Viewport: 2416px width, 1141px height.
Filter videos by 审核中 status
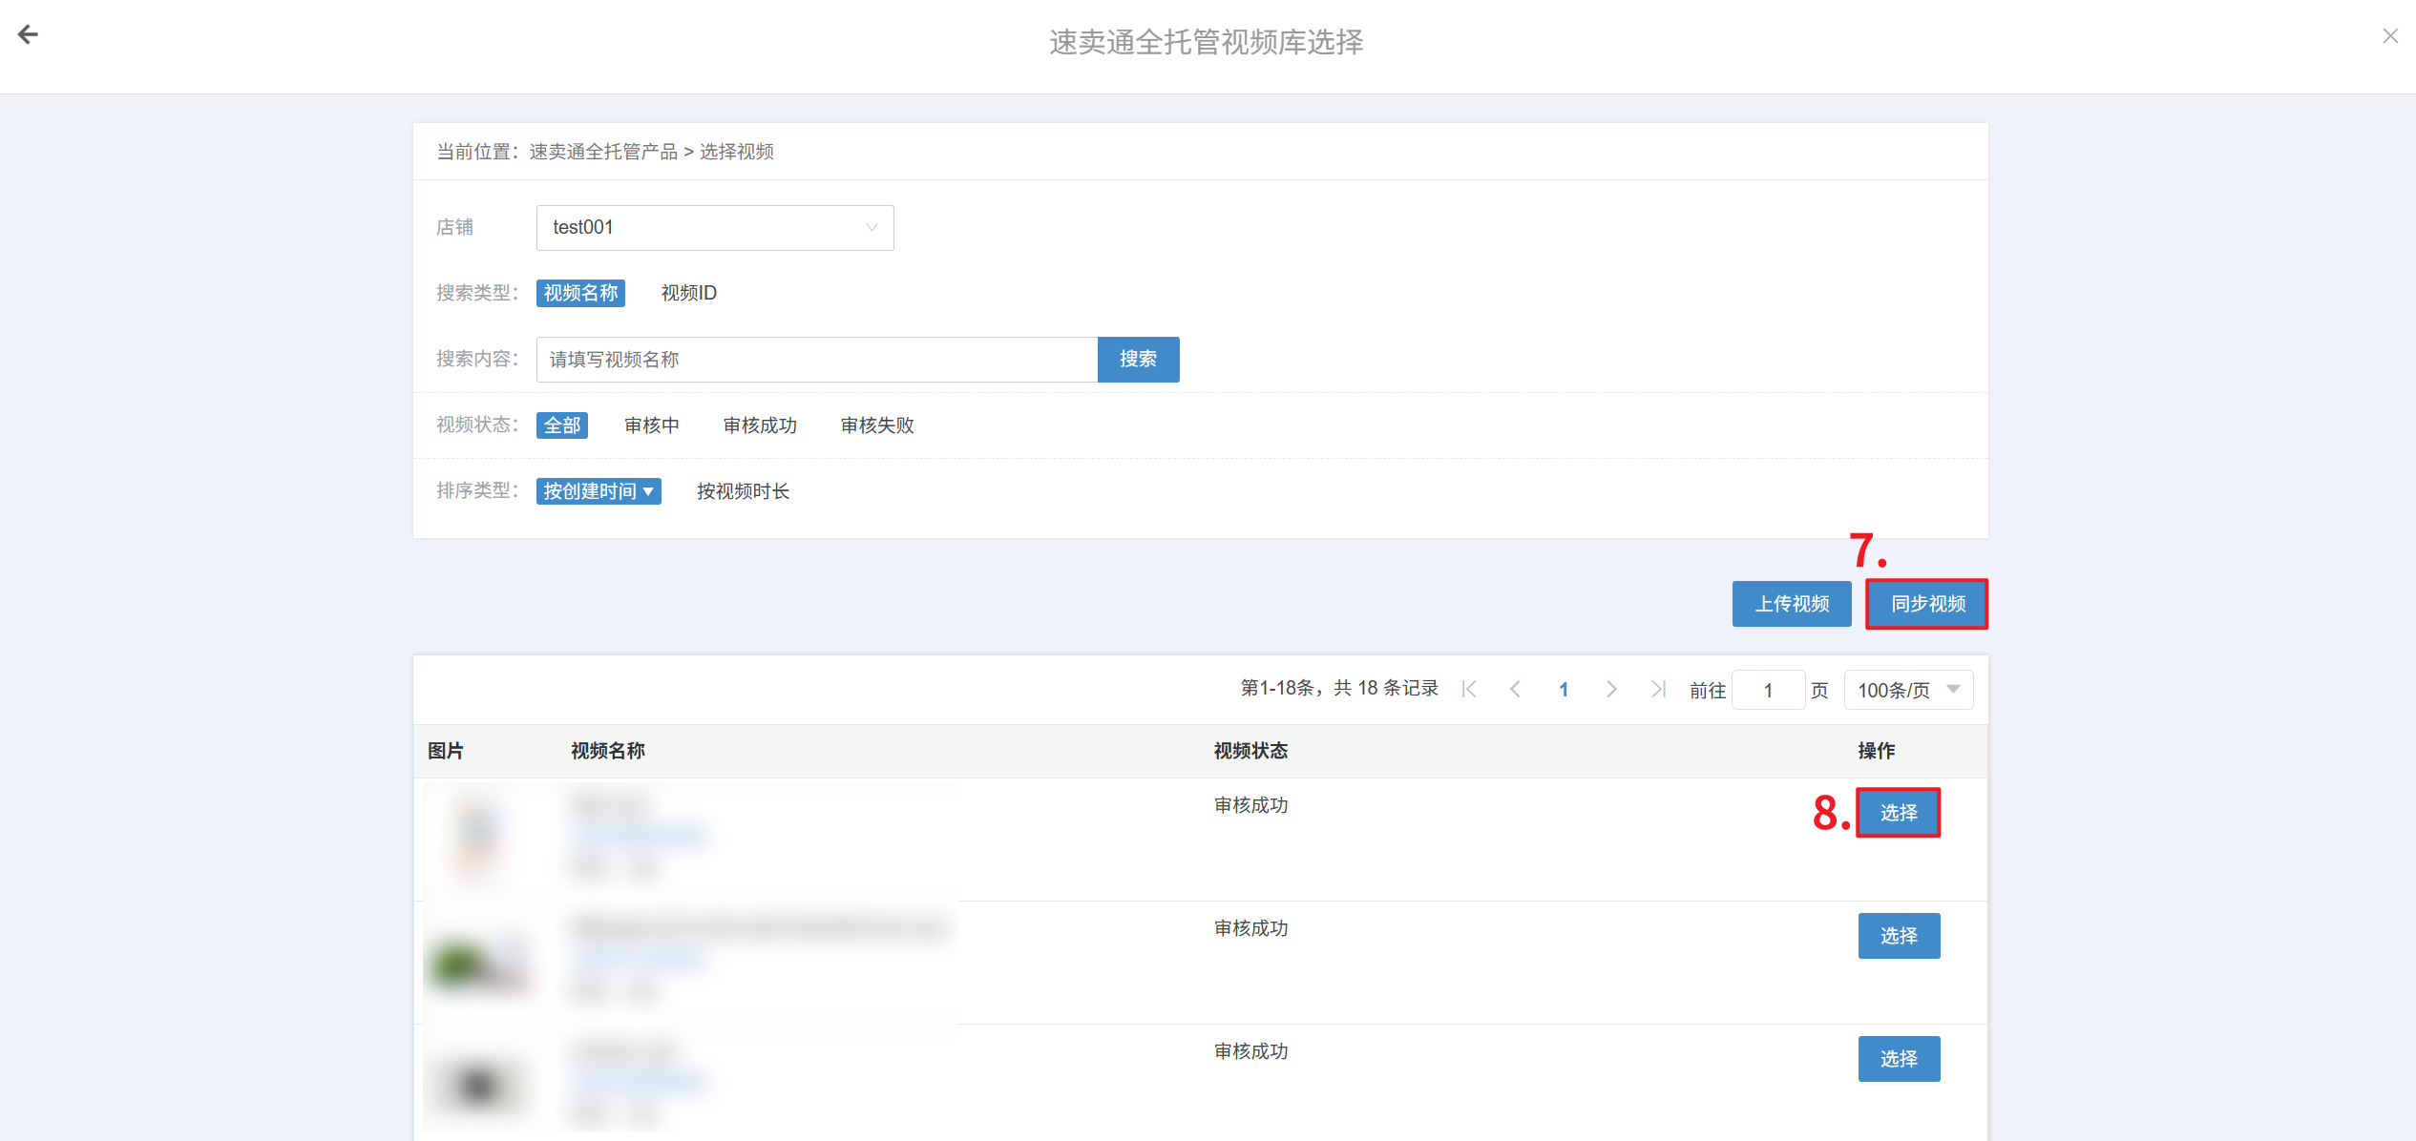point(651,425)
